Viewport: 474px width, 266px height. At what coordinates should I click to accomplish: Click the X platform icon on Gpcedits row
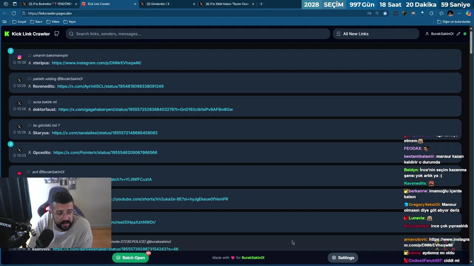coord(20,150)
